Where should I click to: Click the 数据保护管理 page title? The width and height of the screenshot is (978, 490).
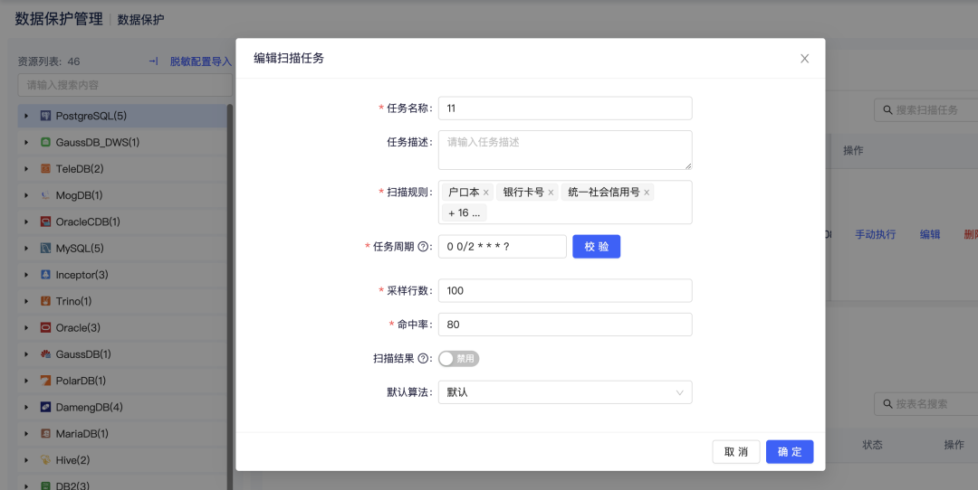coord(59,19)
